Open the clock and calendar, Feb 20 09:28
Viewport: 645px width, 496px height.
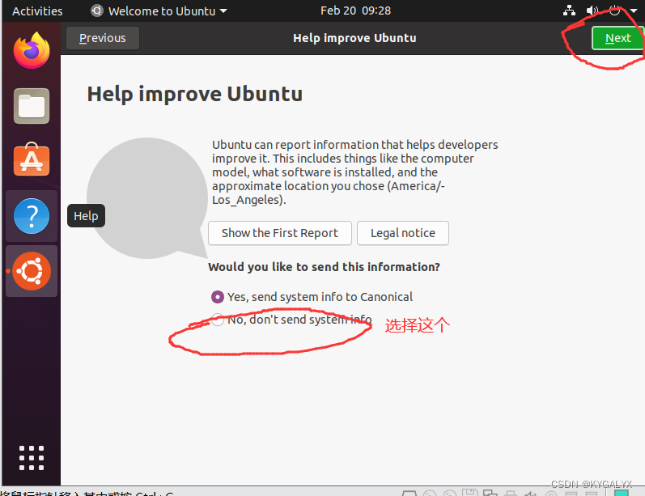pyautogui.click(x=355, y=11)
